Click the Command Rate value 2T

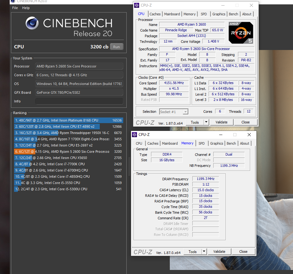(205, 218)
